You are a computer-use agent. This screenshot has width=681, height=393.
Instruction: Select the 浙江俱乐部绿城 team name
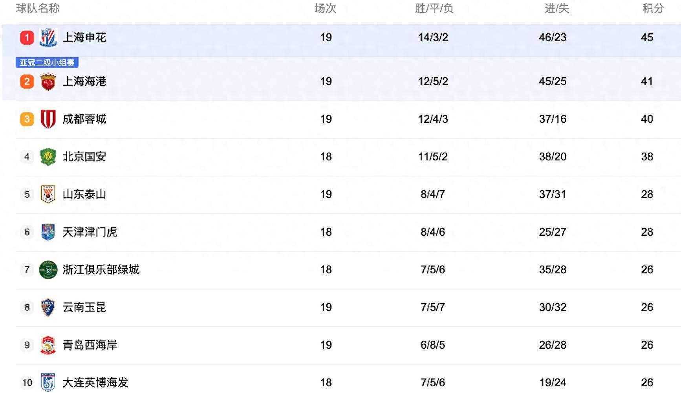pyautogui.click(x=101, y=269)
